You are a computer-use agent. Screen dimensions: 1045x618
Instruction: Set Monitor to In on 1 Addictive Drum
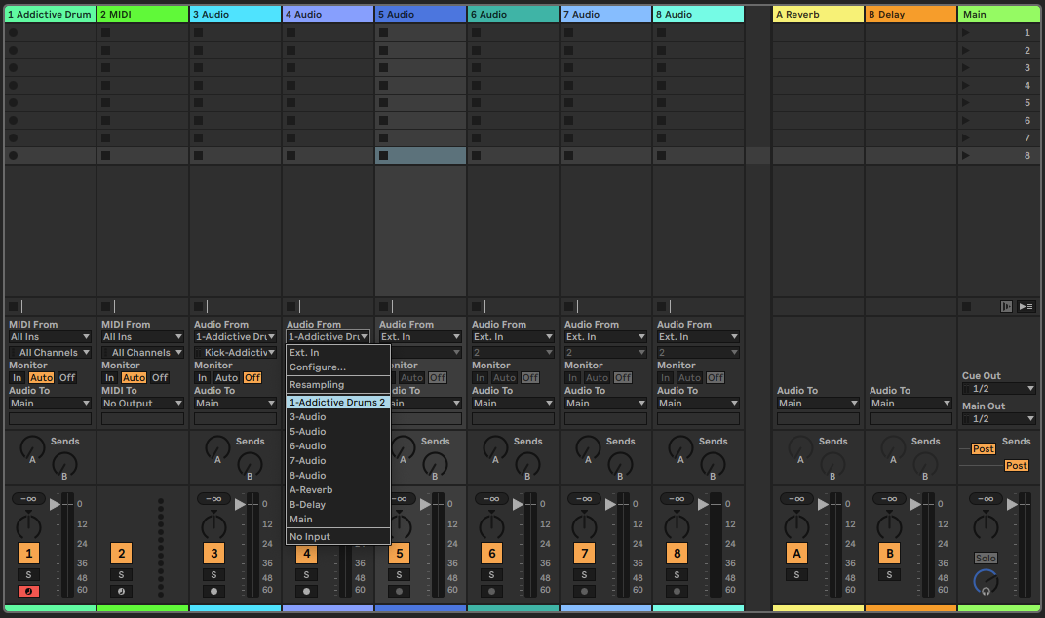pyautogui.click(x=17, y=378)
